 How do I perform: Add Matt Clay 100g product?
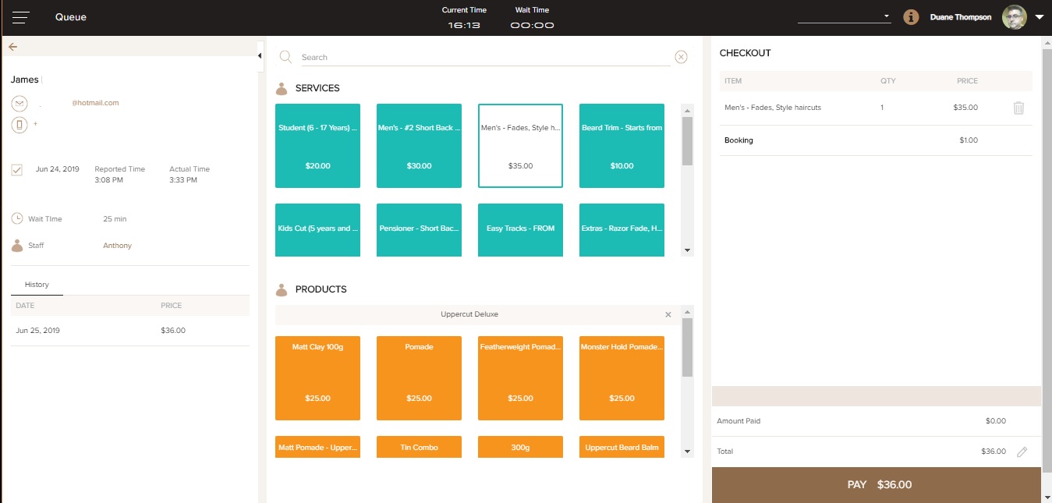(x=318, y=378)
